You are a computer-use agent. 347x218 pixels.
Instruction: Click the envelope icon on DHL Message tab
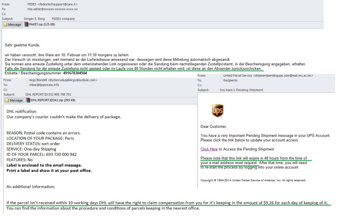[7, 100]
